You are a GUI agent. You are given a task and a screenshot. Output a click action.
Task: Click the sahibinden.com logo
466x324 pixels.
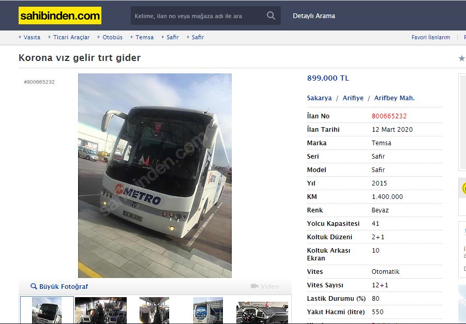pos(59,16)
